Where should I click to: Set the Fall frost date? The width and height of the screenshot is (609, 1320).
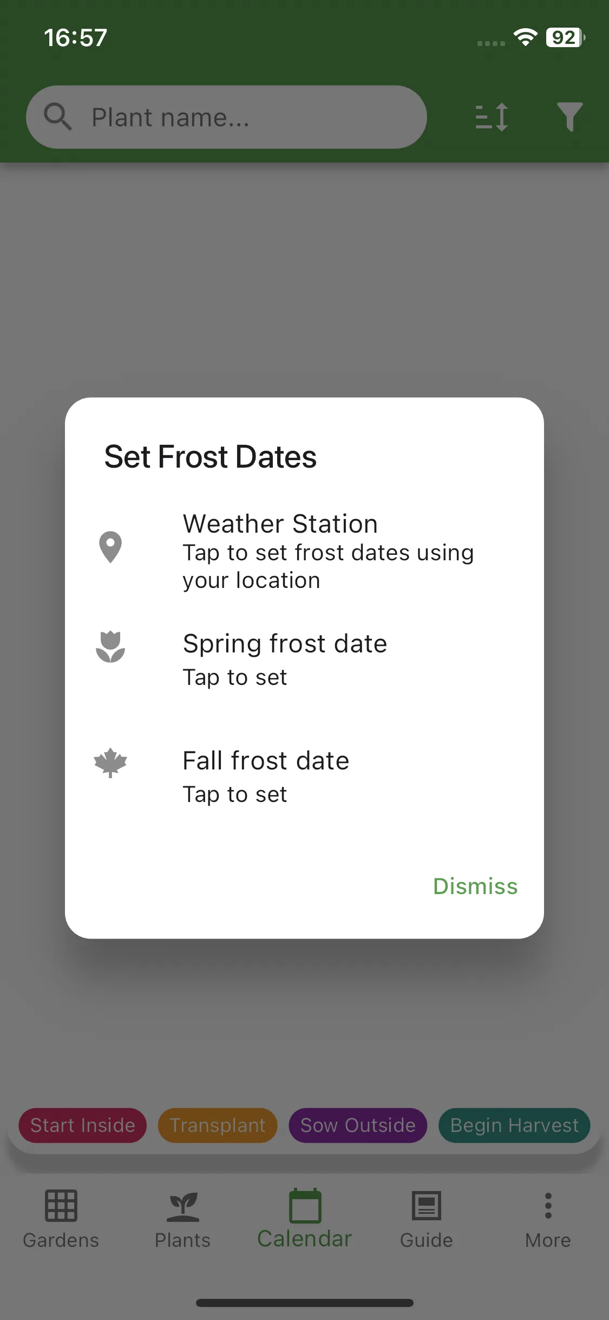[x=304, y=777]
